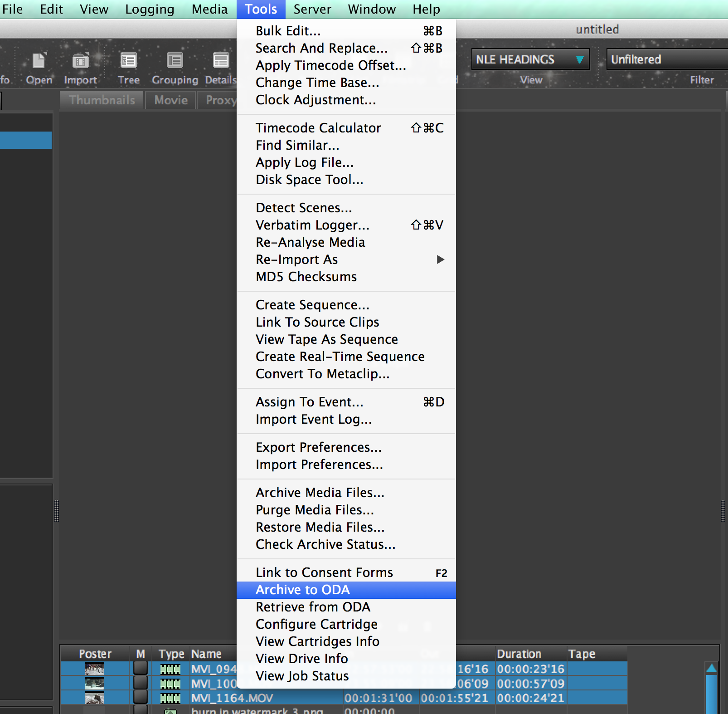Switch to Tree view icon
728x714 pixels.
pyautogui.click(x=128, y=61)
